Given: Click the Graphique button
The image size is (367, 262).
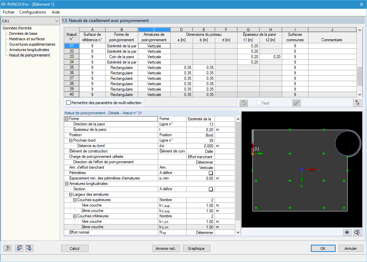Looking at the screenshot, I should point(196,248).
